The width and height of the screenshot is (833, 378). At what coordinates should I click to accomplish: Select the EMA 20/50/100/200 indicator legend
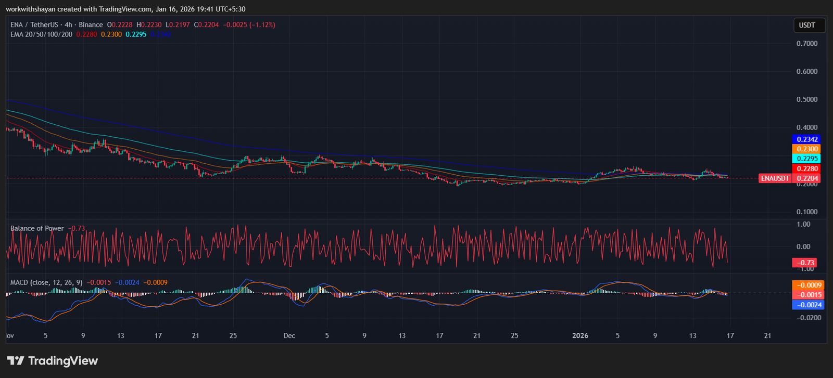pyautogui.click(x=42, y=34)
